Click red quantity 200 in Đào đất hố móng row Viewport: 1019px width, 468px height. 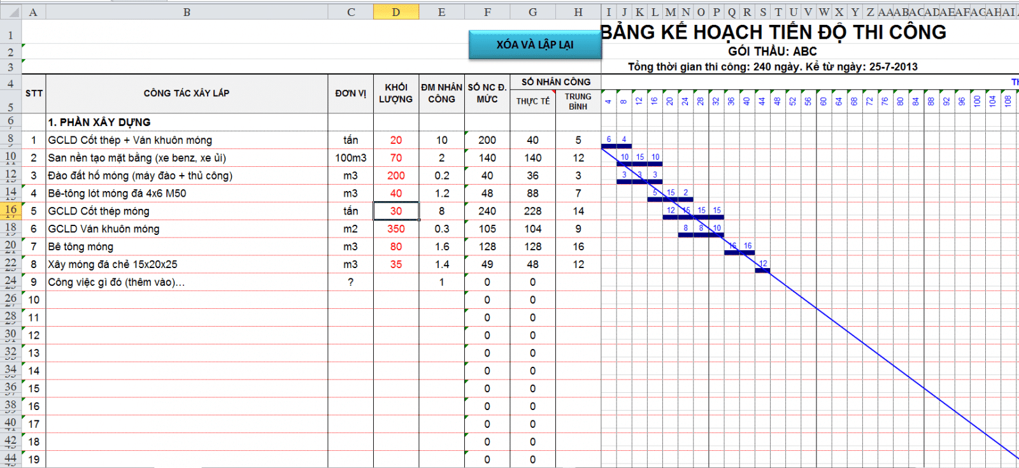click(395, 176)
